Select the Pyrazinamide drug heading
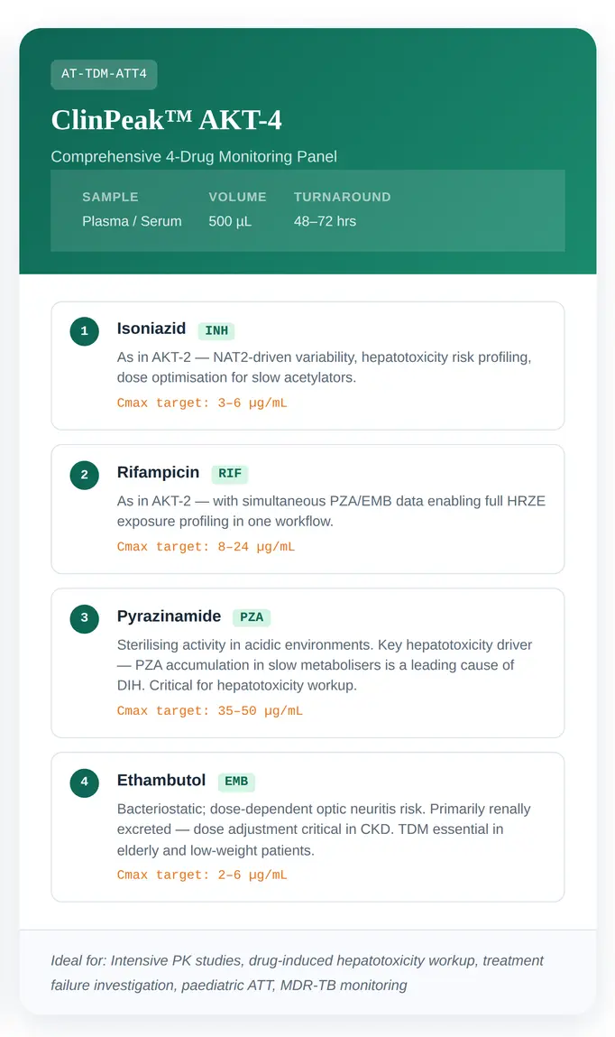Viewport: 615px width, 1037px height. pos(169,616)
